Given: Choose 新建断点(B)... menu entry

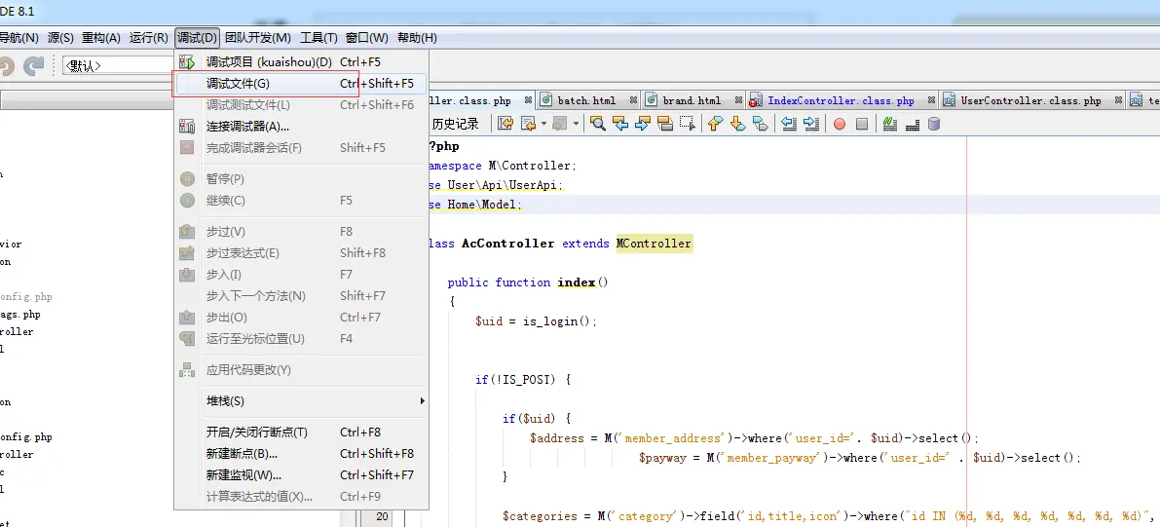Looking at the screenshot, I should click(x=242, y=454).
